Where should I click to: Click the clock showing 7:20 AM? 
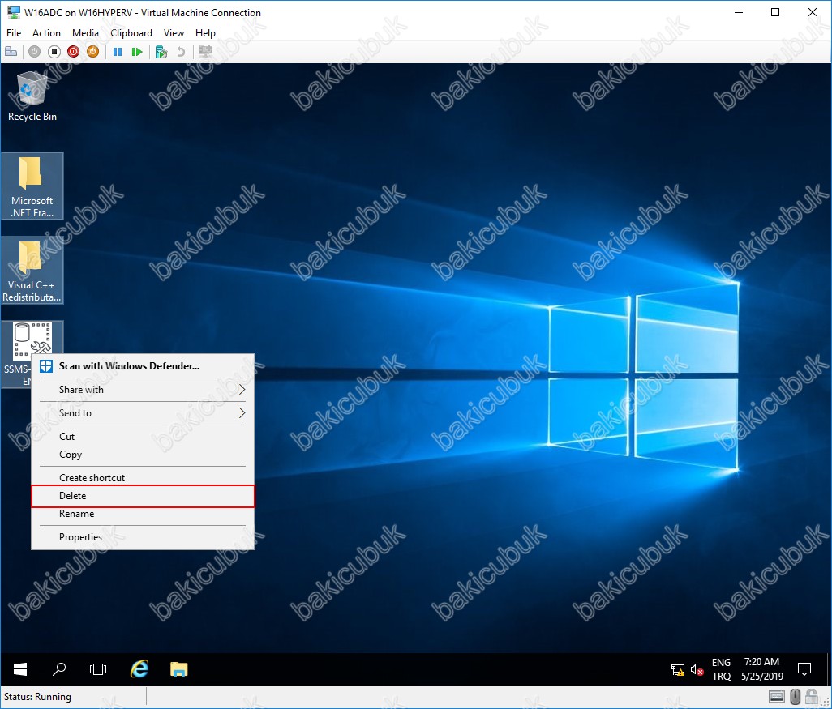click(762, 669)
